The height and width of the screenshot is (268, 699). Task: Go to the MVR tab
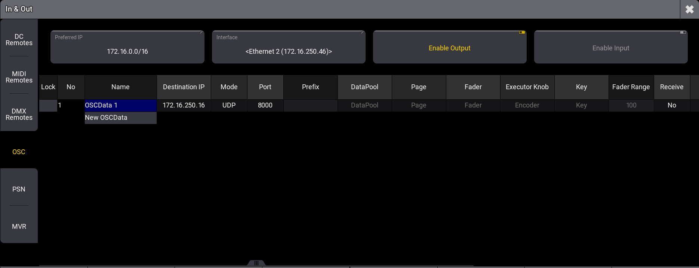pyautogui.click(x=19, y=226)
